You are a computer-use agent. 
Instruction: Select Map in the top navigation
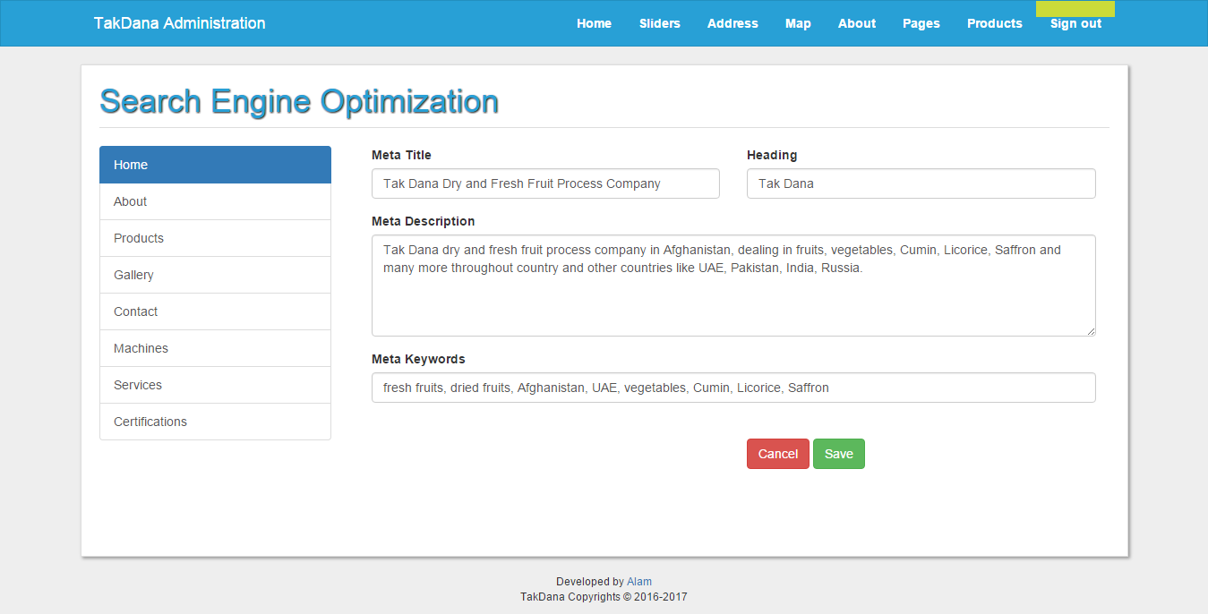(x=798, y=23)
